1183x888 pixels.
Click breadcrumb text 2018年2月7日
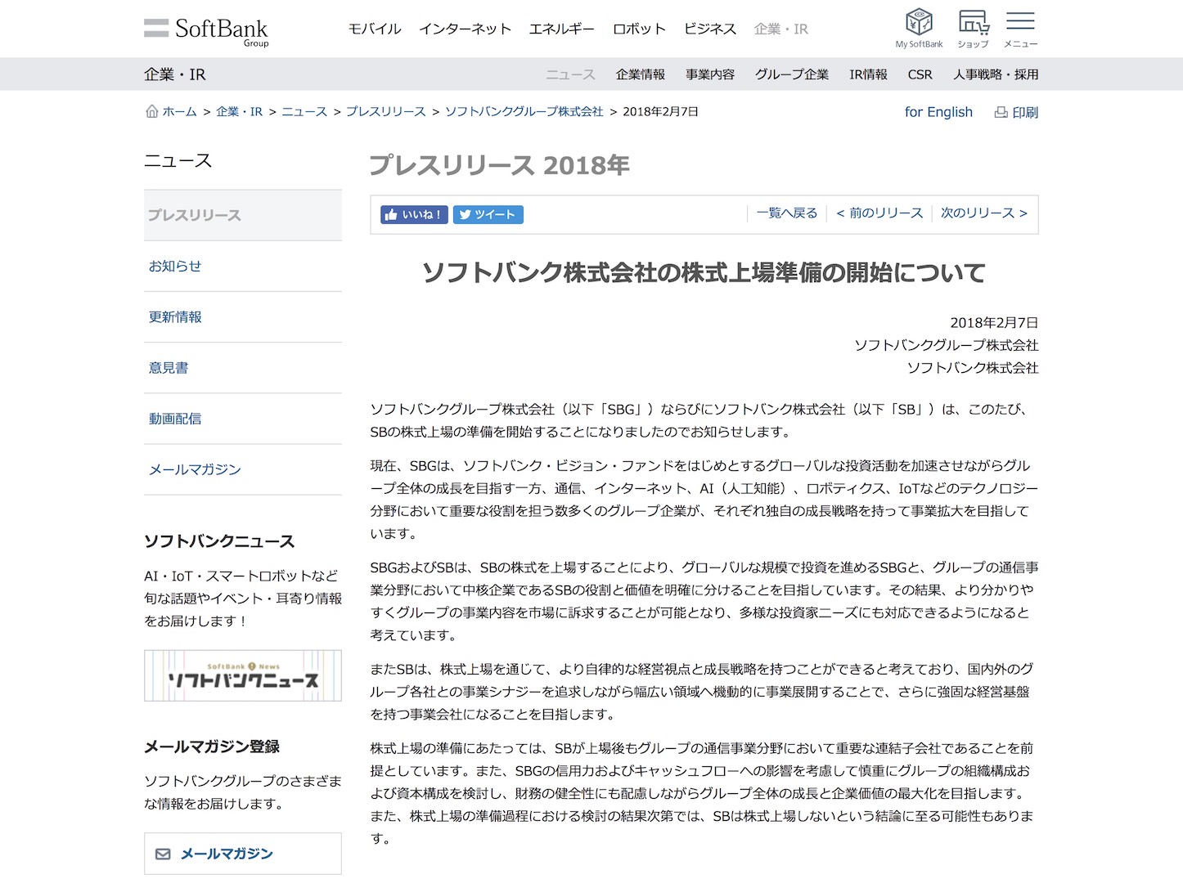tap(661, 111)
